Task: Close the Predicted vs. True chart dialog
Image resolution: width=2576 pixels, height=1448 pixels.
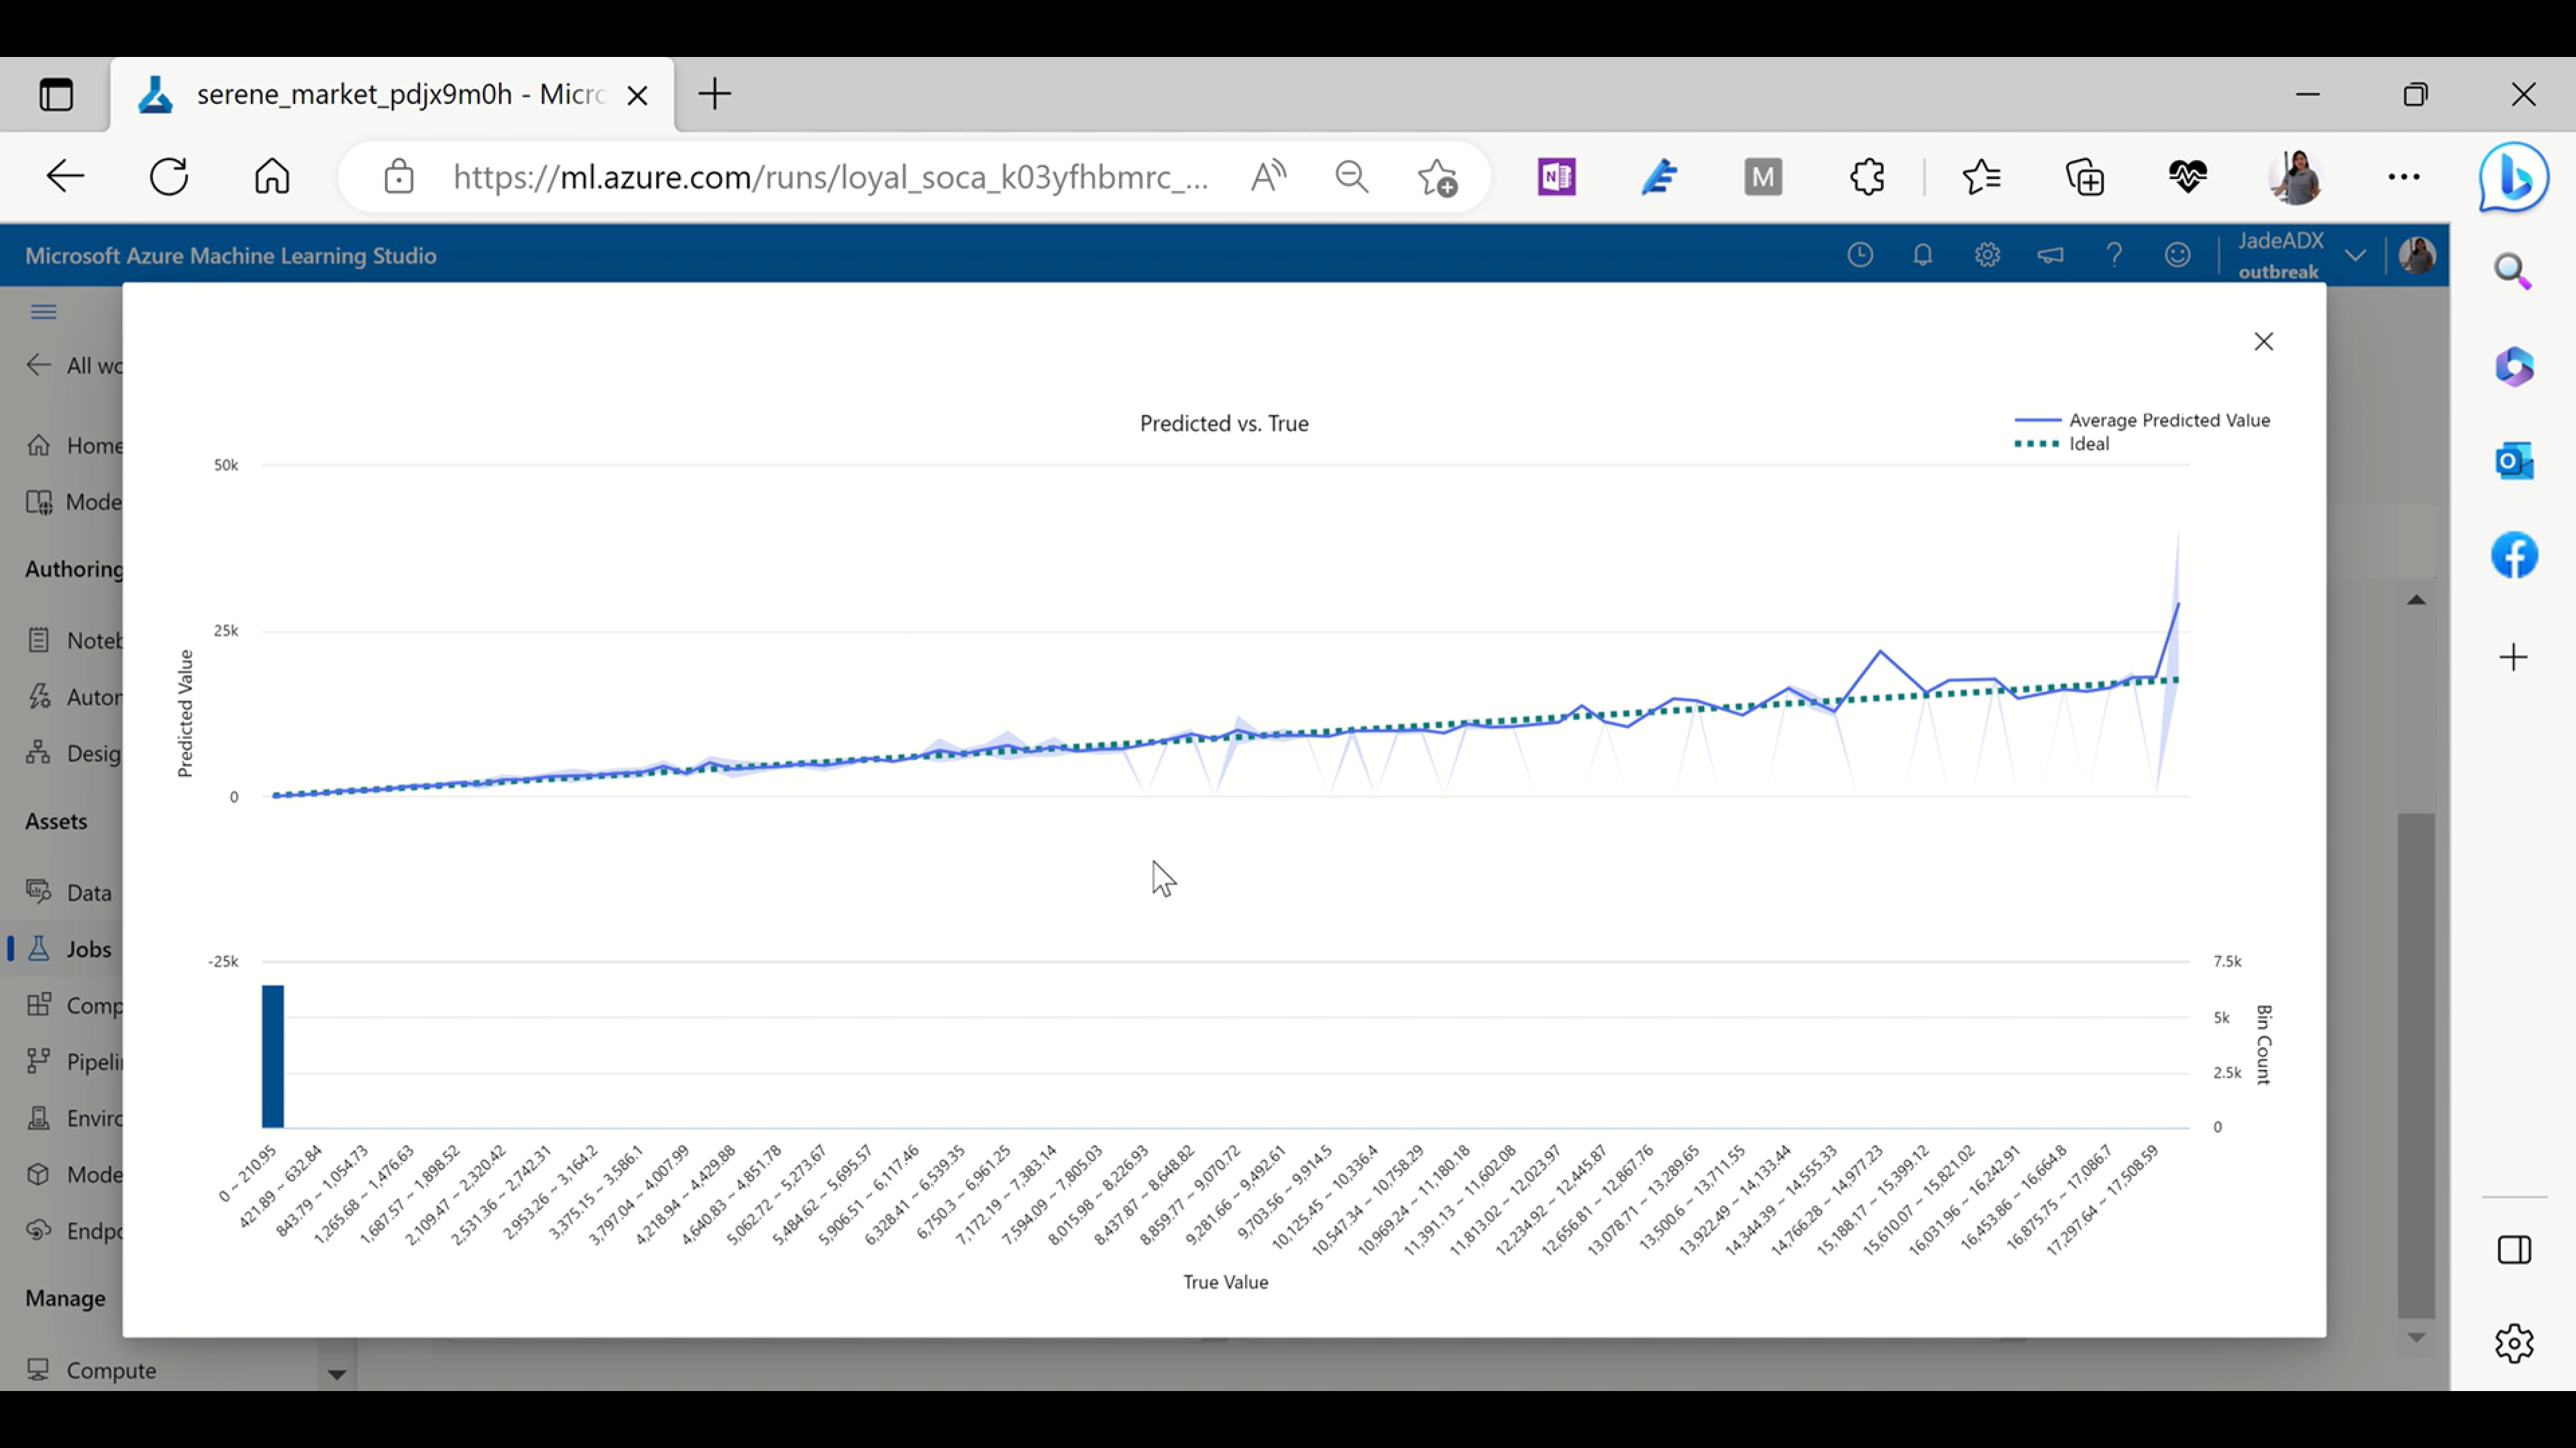Action: 2263,342
